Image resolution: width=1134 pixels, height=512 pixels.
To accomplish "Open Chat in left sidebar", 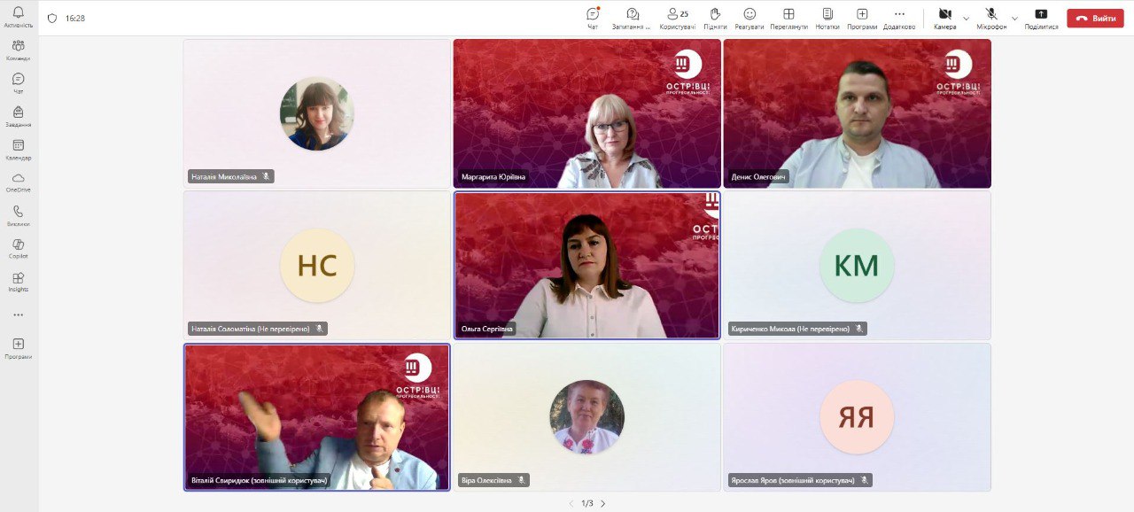I will coord(19,83).
